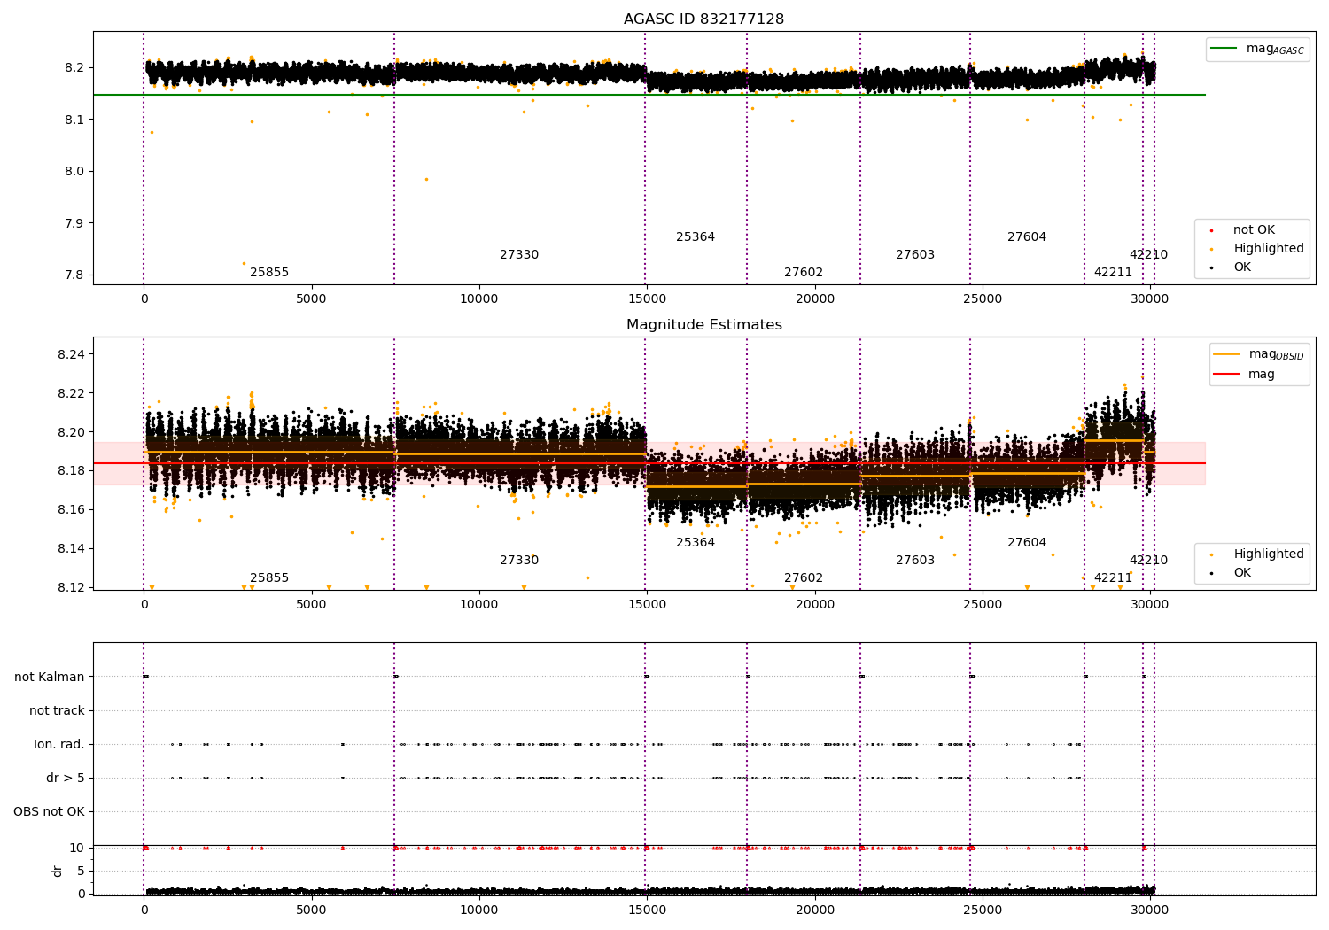Click the 8.12 y-axis tick label
This screenshot has width=1329, height=930.
(72, 587)
